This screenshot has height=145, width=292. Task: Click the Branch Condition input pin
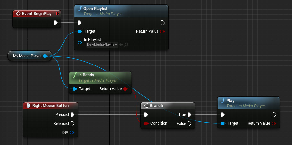point(146,123)
